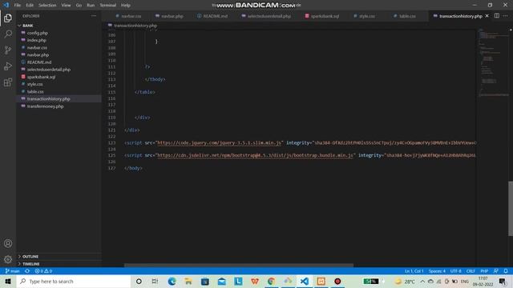Collapse the BANK folder section
Image resolution: width=513 pixels, height=288 pixels.
(x=27, y=26)
